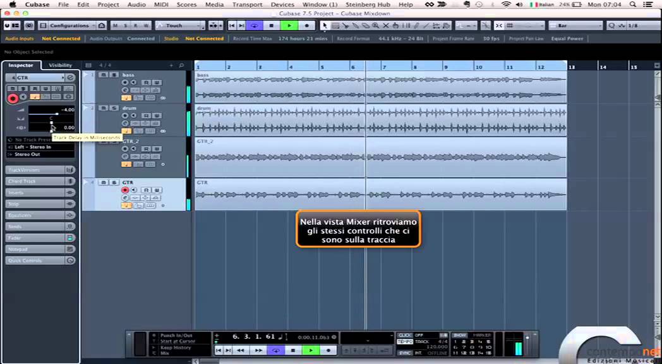Click Record Enable button in Inspector
This screenshot has height=364, width=662.
click(x=13, y=99)
